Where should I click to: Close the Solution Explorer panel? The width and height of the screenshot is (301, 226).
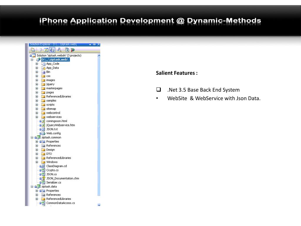click(99, 44)
